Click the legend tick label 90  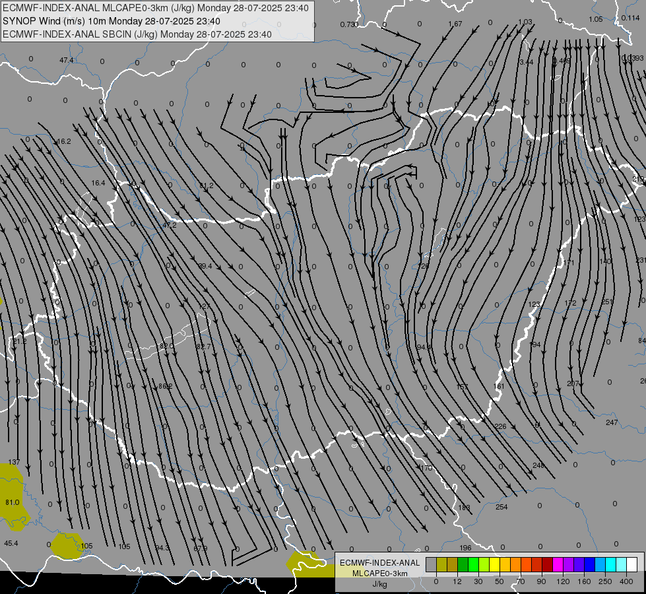click(541, 581)
